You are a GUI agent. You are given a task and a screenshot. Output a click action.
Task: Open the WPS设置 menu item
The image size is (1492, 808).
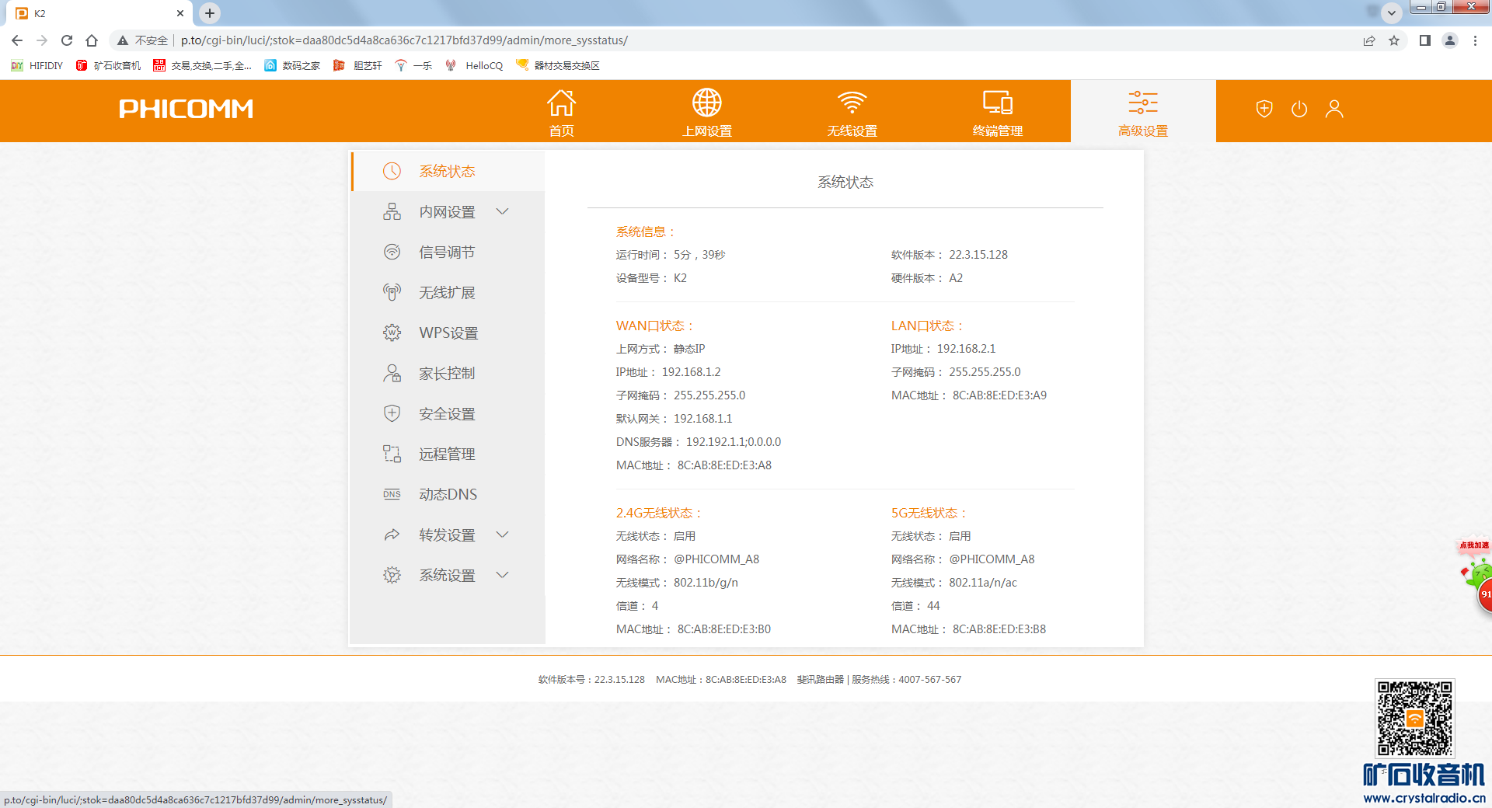(448, 333)
